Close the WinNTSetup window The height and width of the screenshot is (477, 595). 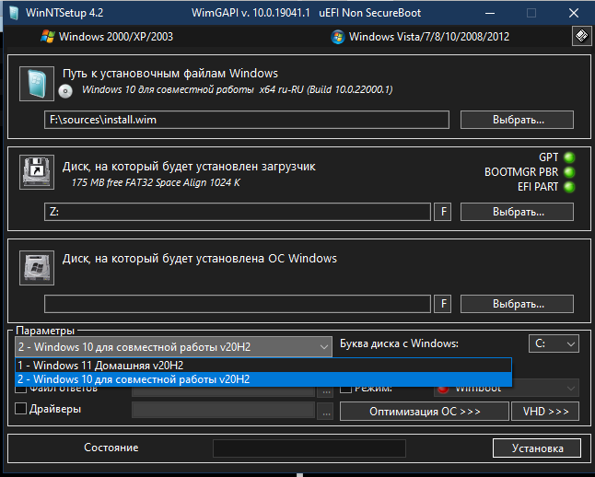pos(574,13)
